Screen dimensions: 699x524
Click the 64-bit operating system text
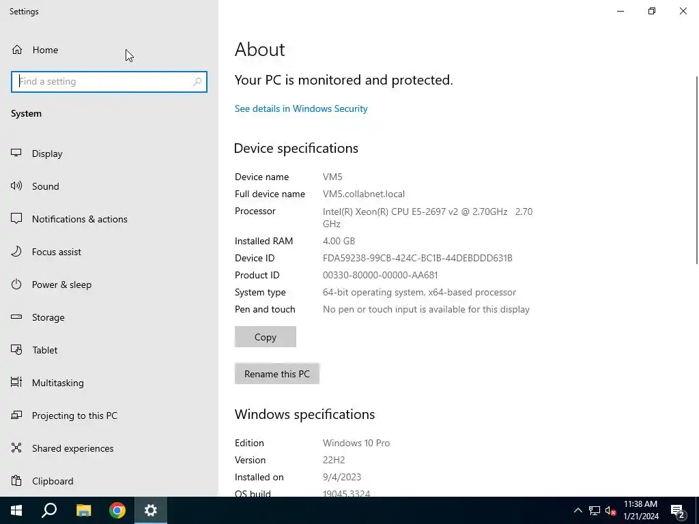point(420,292)
